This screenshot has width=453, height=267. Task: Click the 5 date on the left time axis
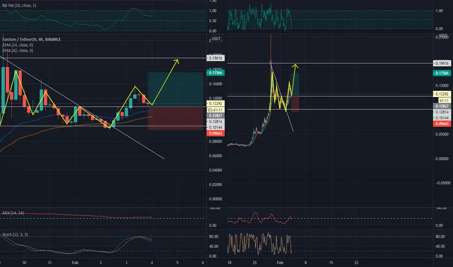(177, 263)
